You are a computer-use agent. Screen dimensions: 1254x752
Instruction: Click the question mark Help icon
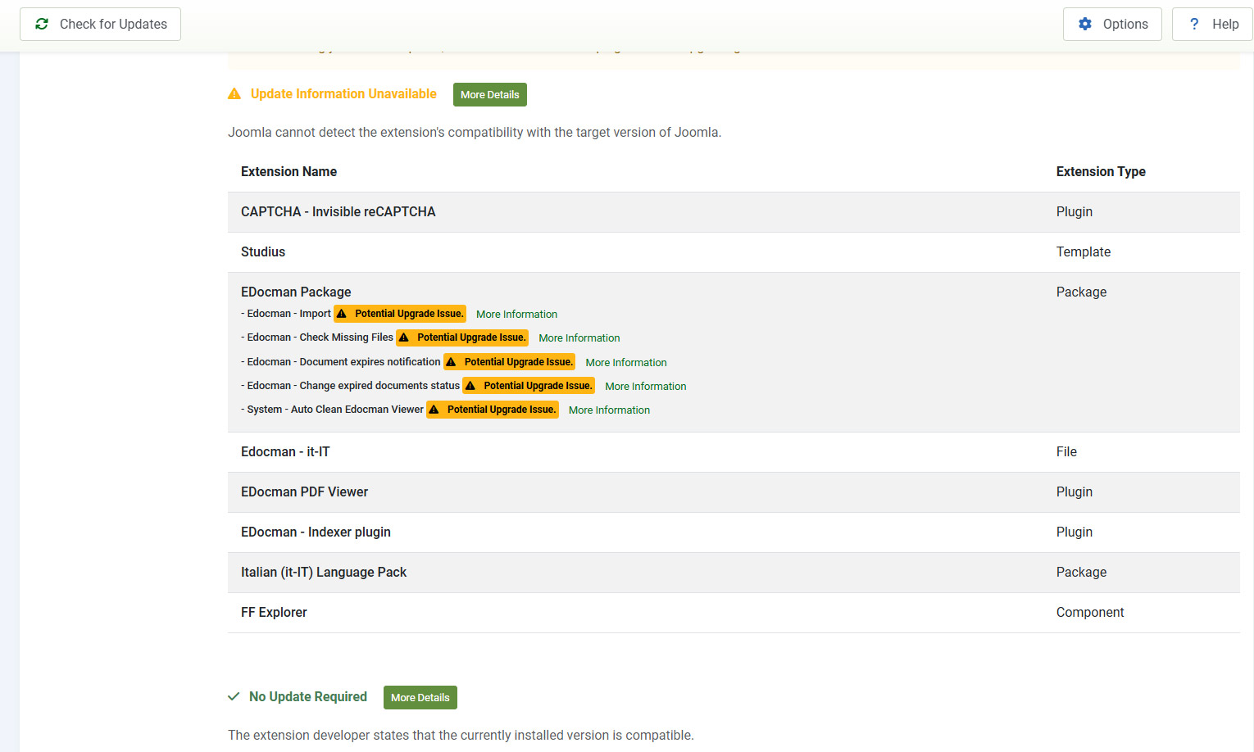[1194, 25]
